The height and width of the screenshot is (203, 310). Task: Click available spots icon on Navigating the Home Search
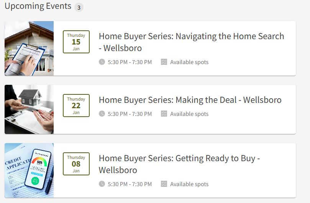pyautogui.click(x=164, y=62)
